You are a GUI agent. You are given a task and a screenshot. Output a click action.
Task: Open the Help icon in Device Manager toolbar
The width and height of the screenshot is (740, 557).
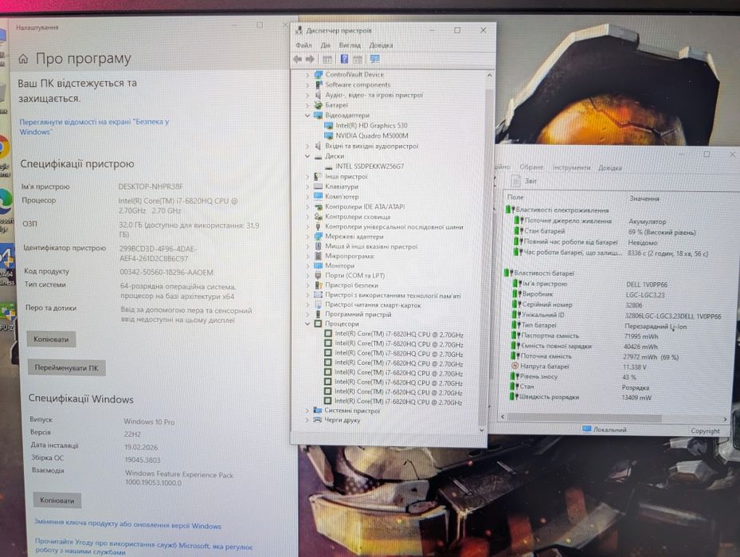(x=345, y=59)
